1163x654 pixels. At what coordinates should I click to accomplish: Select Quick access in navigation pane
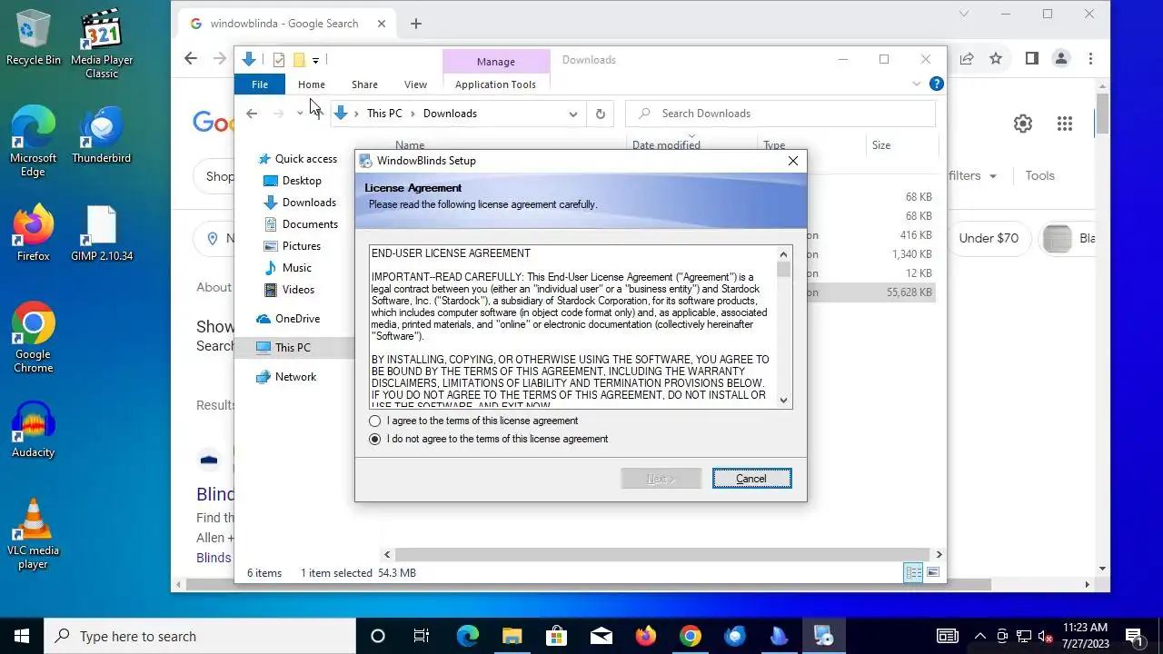[297, 159]
